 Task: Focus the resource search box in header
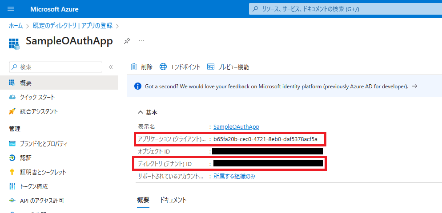coord(346,9)
